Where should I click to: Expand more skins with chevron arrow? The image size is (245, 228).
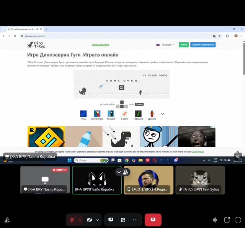pyautogui.click(x=162, y=114)
